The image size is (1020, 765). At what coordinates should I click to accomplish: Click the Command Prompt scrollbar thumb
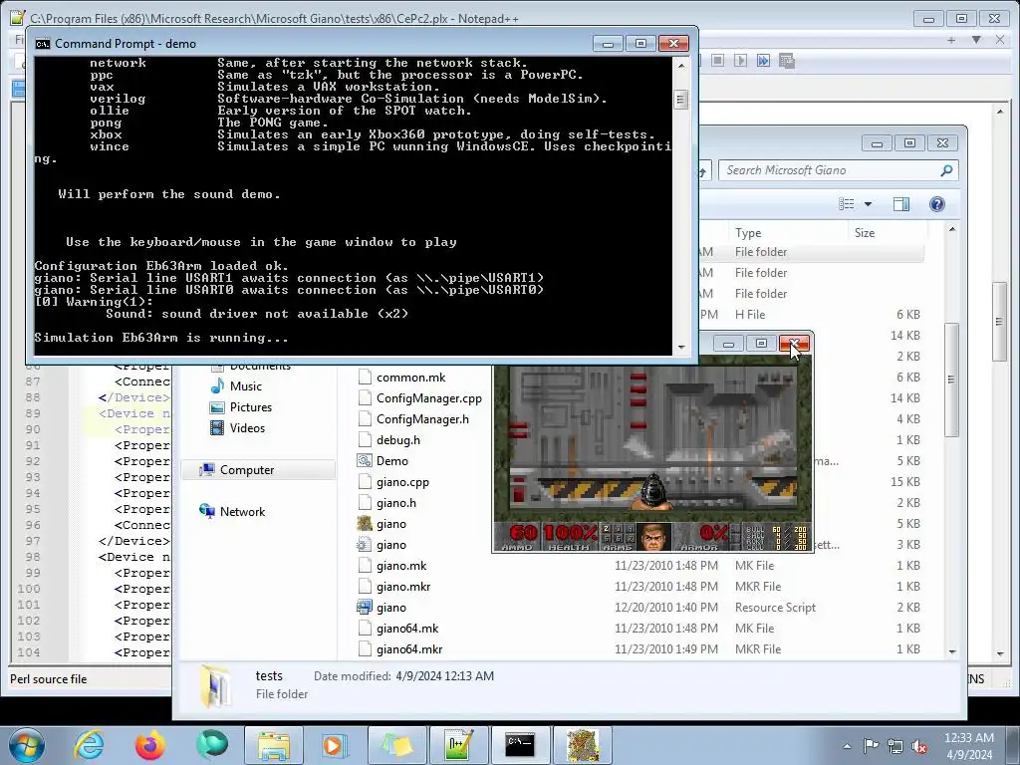click(x=681, y=100)
